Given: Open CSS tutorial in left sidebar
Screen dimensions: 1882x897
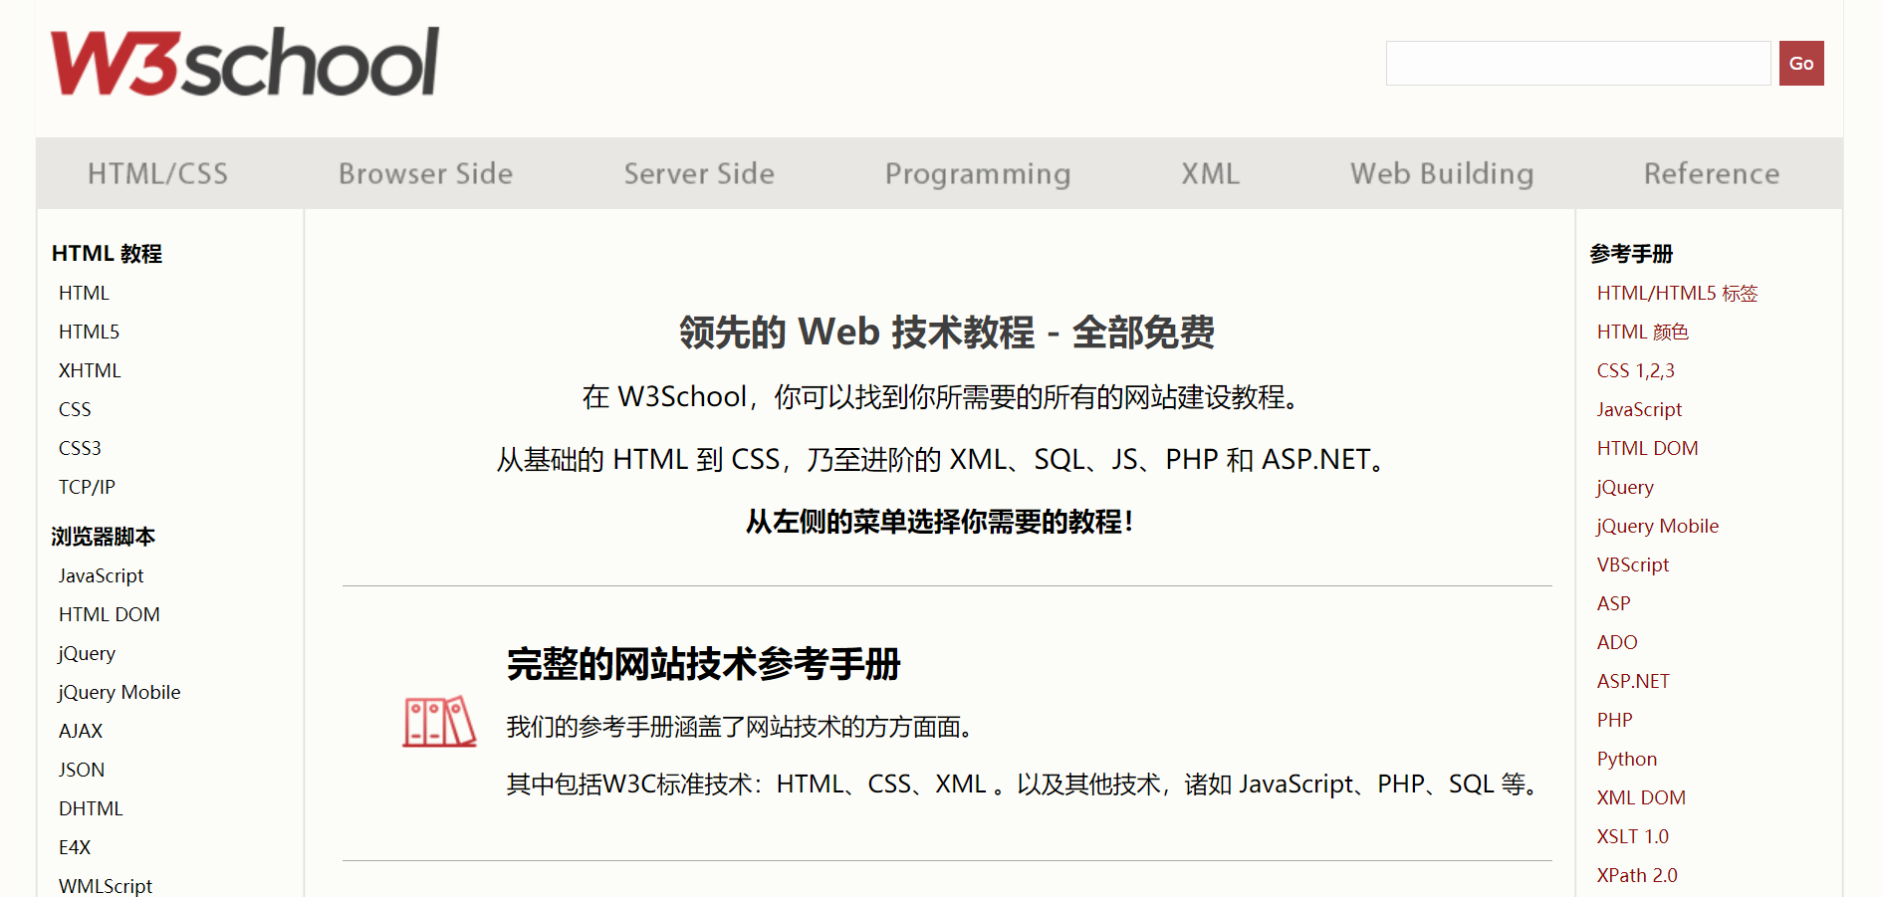Looking at the screenshot, I should (x=75, y=409).
